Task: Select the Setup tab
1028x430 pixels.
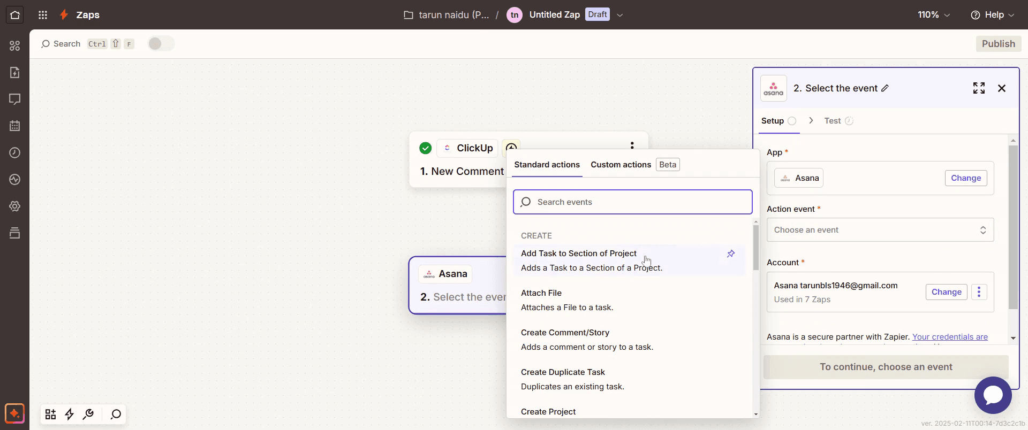Action: (778, 121)
